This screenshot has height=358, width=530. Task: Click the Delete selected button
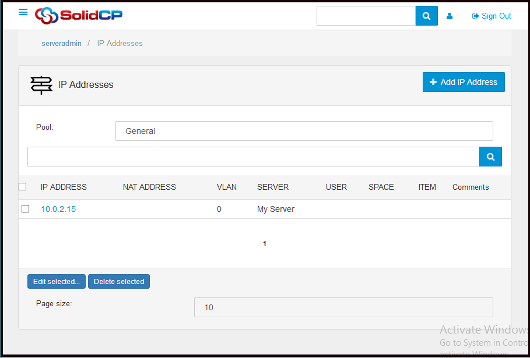click(119, 282)
